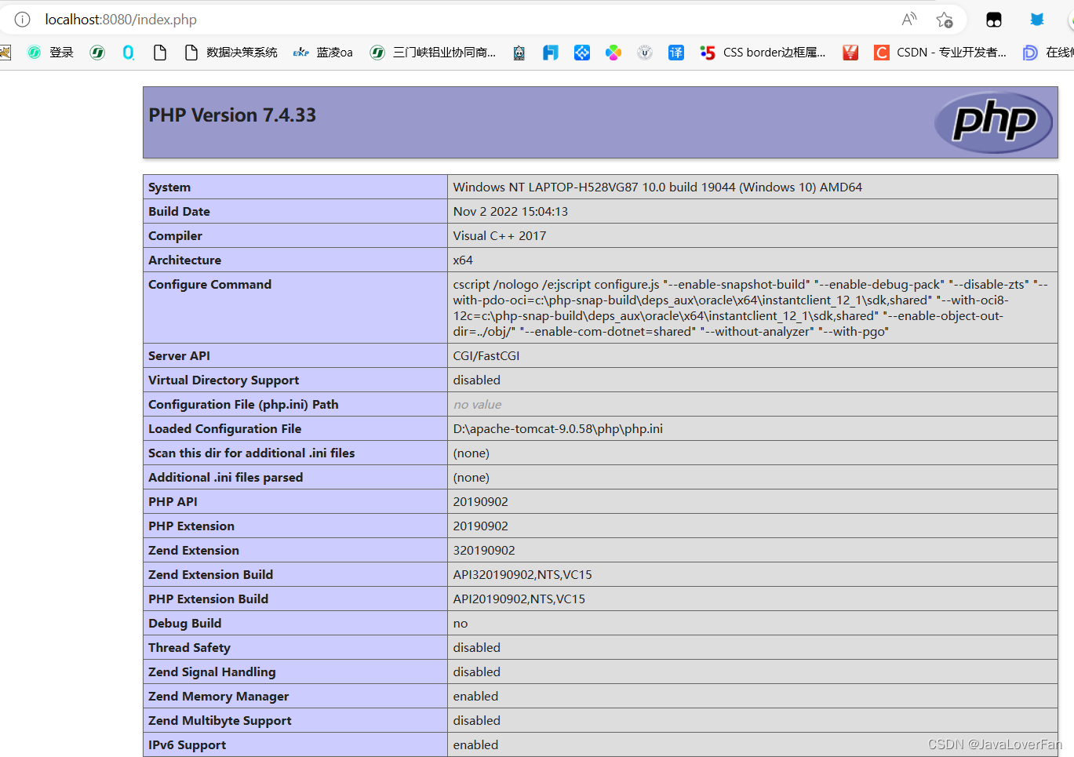
Task: Select the Configuration File (php.ini) Path label
Action: [243, 404]
